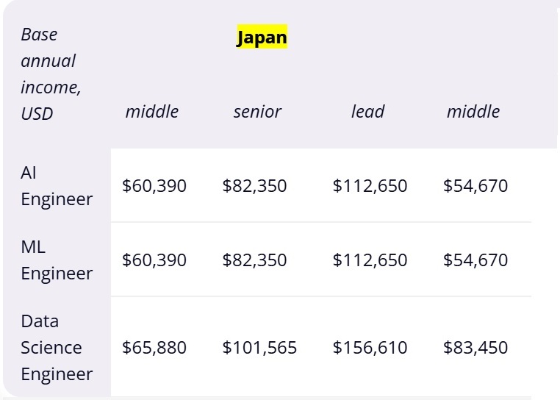Click the ML Engineer row label
The width and height of the screenshot is (560, 400).
(57, 260)
